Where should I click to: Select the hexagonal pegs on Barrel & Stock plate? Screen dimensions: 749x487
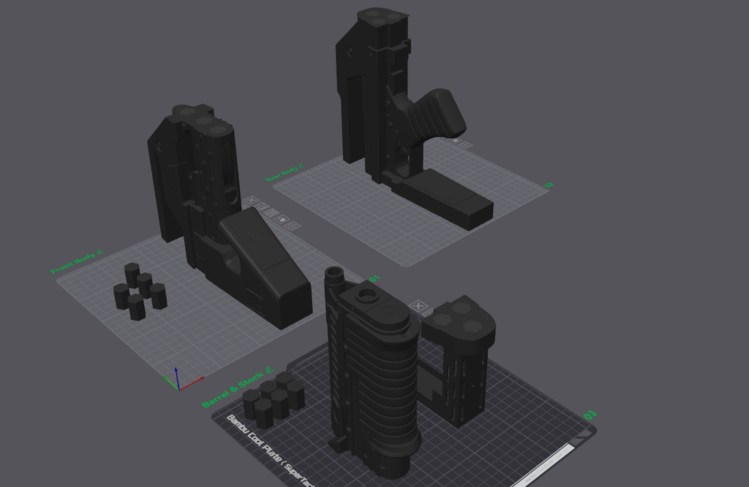coord(274,399)
